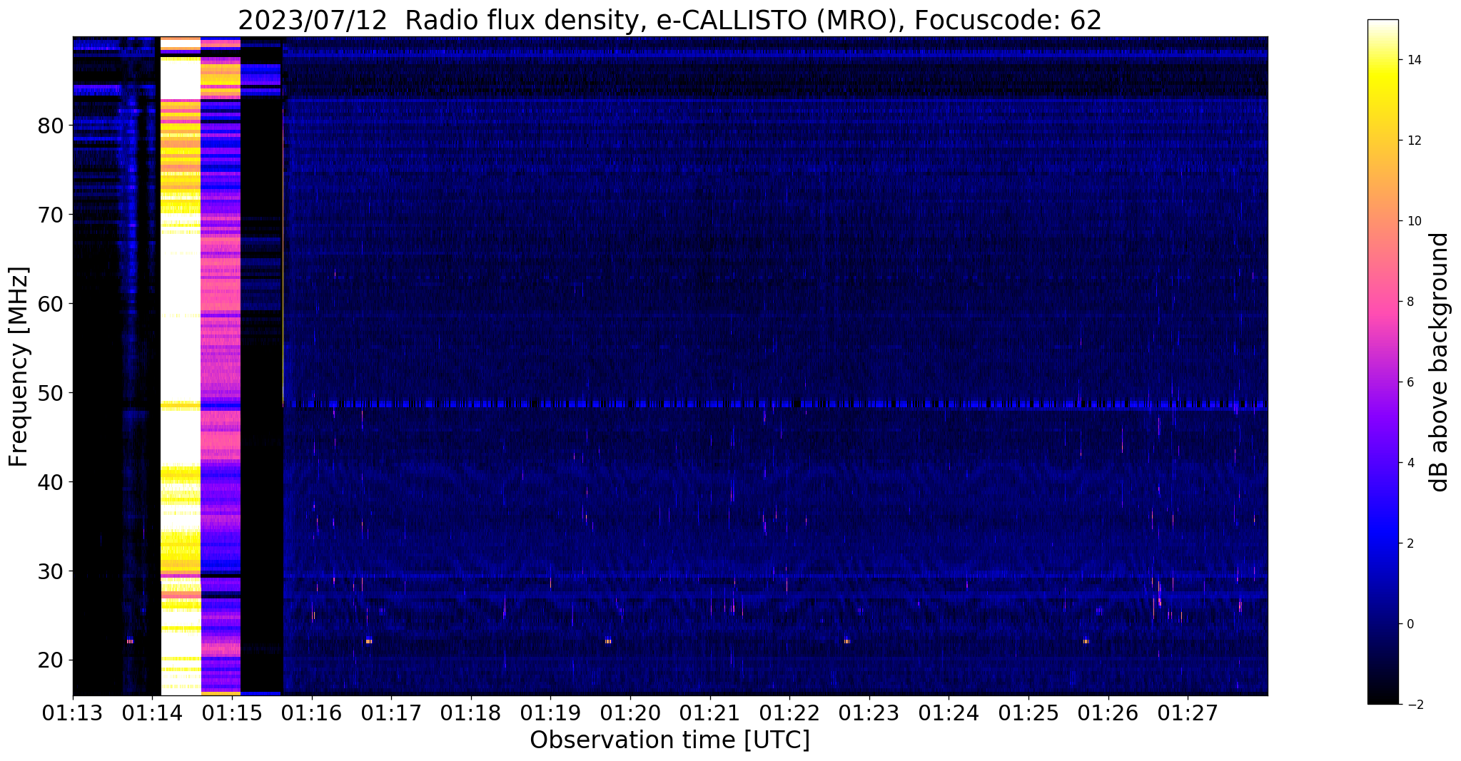Screen dimensions: 1461x761
Task: Click the 30 MHz frequency tick label
Action: (x=49, y=571)
